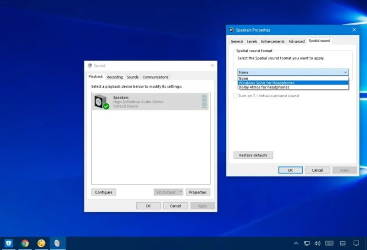Image resolution: width=367 pixels, height=250 pixels.
Task: Click Apply in Speakers Properties
Action: [x=345, y=170]
